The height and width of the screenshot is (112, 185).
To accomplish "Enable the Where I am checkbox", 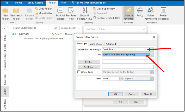I will tap(79, 72).
